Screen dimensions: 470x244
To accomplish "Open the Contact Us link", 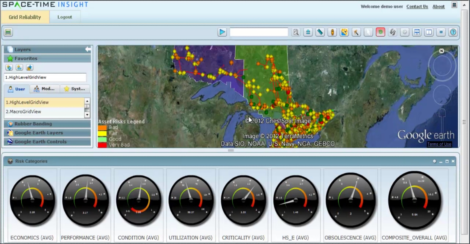I will (417, 7).
